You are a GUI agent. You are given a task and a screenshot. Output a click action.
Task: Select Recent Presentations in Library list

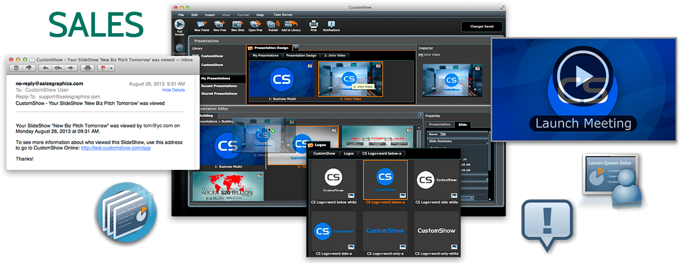click(219, 86)
